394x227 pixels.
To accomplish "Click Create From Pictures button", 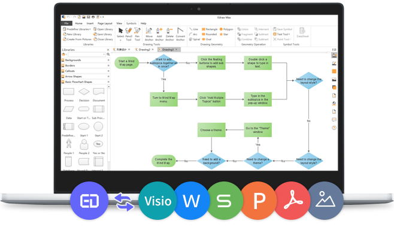I will pos(77,39).
